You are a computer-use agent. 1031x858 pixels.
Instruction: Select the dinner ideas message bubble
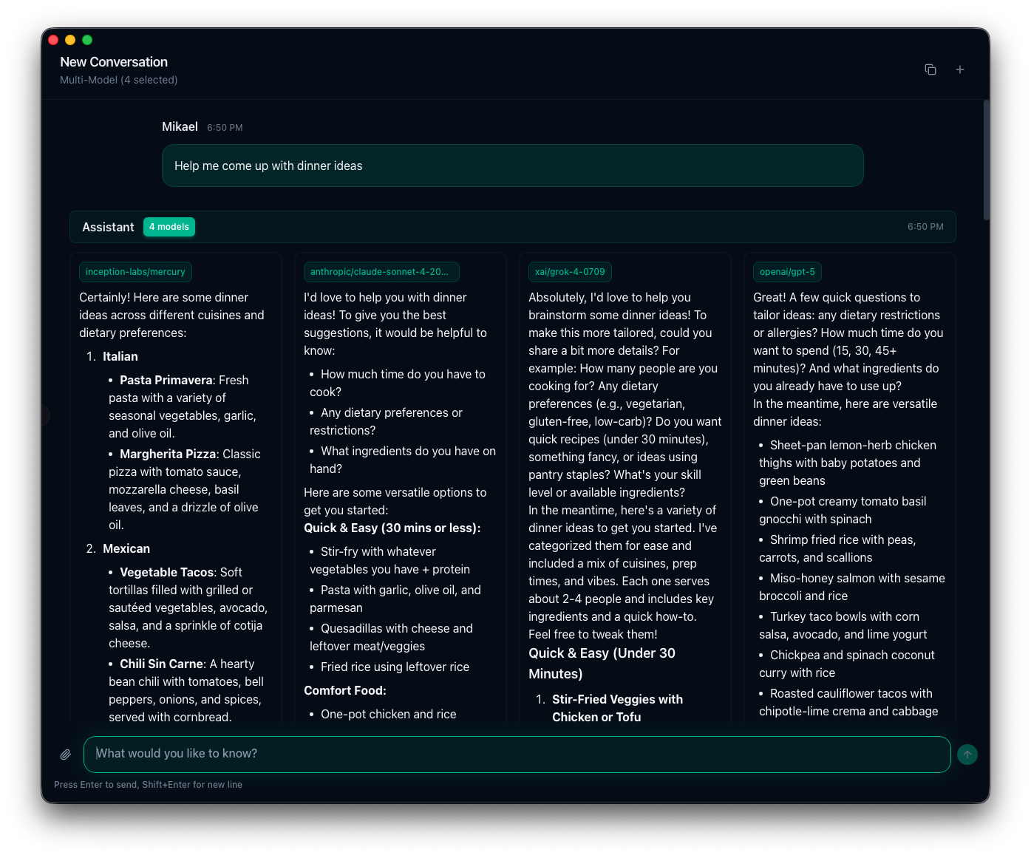point(512,166)
